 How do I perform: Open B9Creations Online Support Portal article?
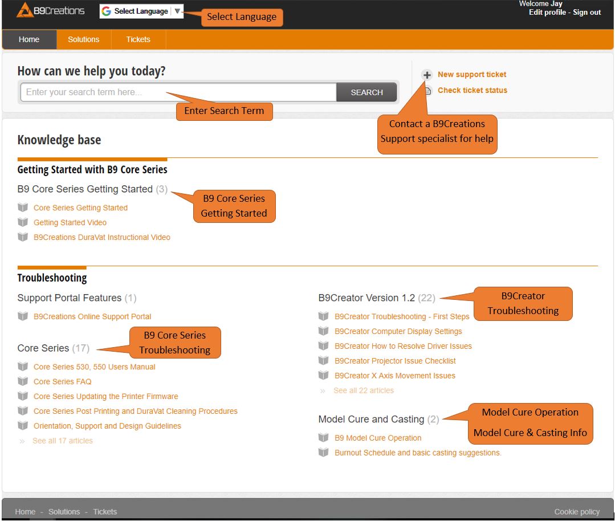(92, 316)
